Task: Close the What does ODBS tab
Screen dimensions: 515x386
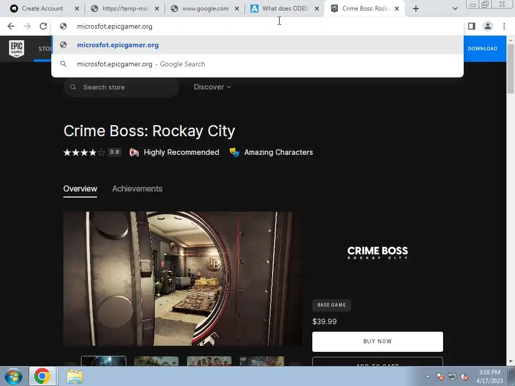Action: (x=317, y=9)
